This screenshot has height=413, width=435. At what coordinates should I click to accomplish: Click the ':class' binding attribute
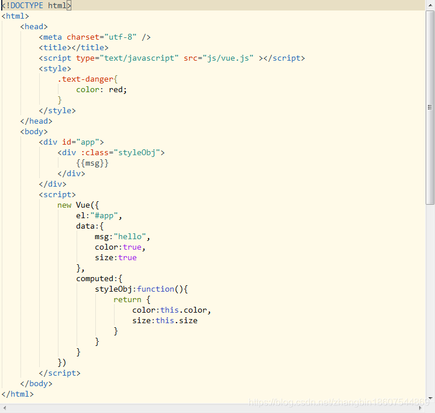tap(95, 153)
